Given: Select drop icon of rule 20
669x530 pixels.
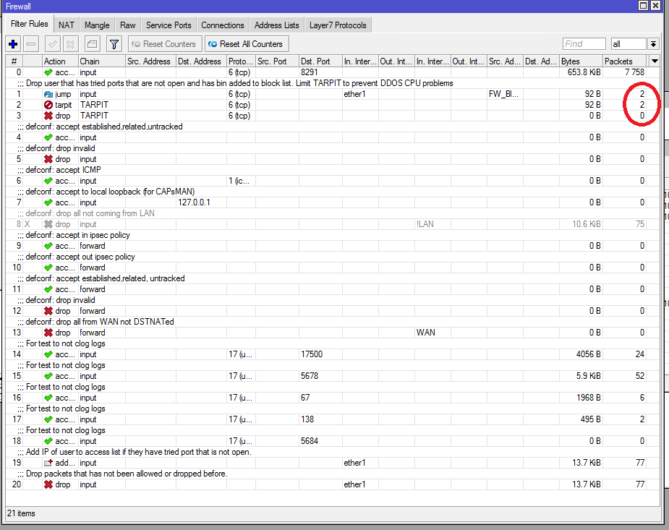Looking at the screenshot, I should coord(48,484).
